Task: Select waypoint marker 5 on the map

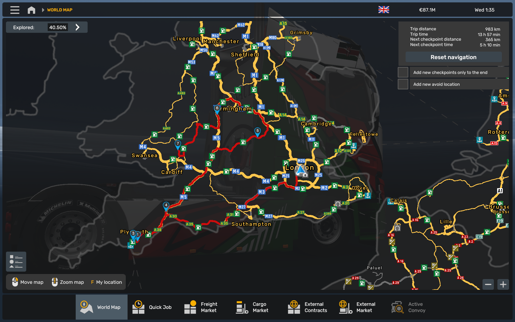Action: click(257, 131)
